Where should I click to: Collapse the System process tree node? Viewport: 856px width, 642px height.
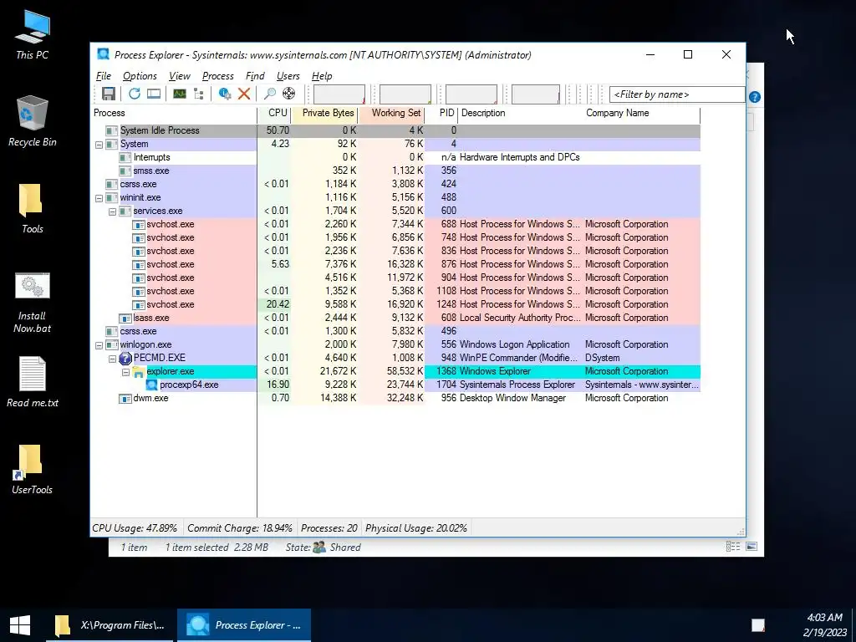coord(99,145)
